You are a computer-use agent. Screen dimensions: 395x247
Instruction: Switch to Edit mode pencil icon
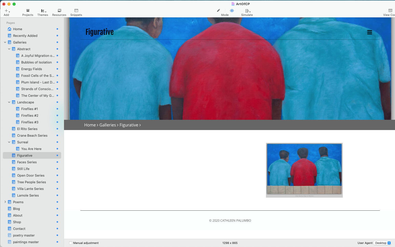pyautogui.click(x=218, y=10)
